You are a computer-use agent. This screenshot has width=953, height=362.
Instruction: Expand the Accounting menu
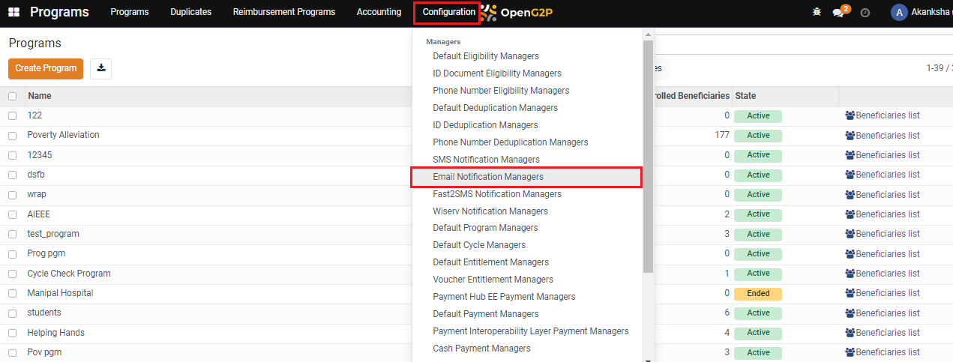pyautogui.click(x=379, y=12)
